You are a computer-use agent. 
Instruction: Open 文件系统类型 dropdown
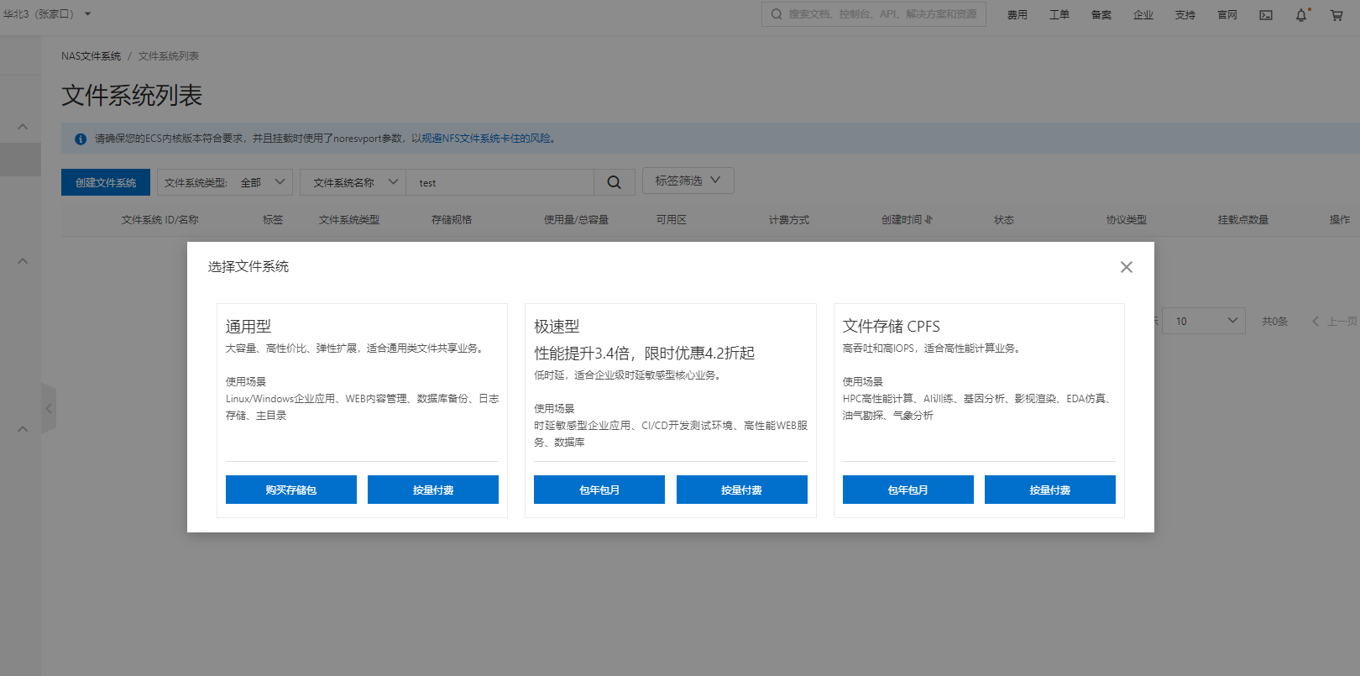[x=225, y=182]
